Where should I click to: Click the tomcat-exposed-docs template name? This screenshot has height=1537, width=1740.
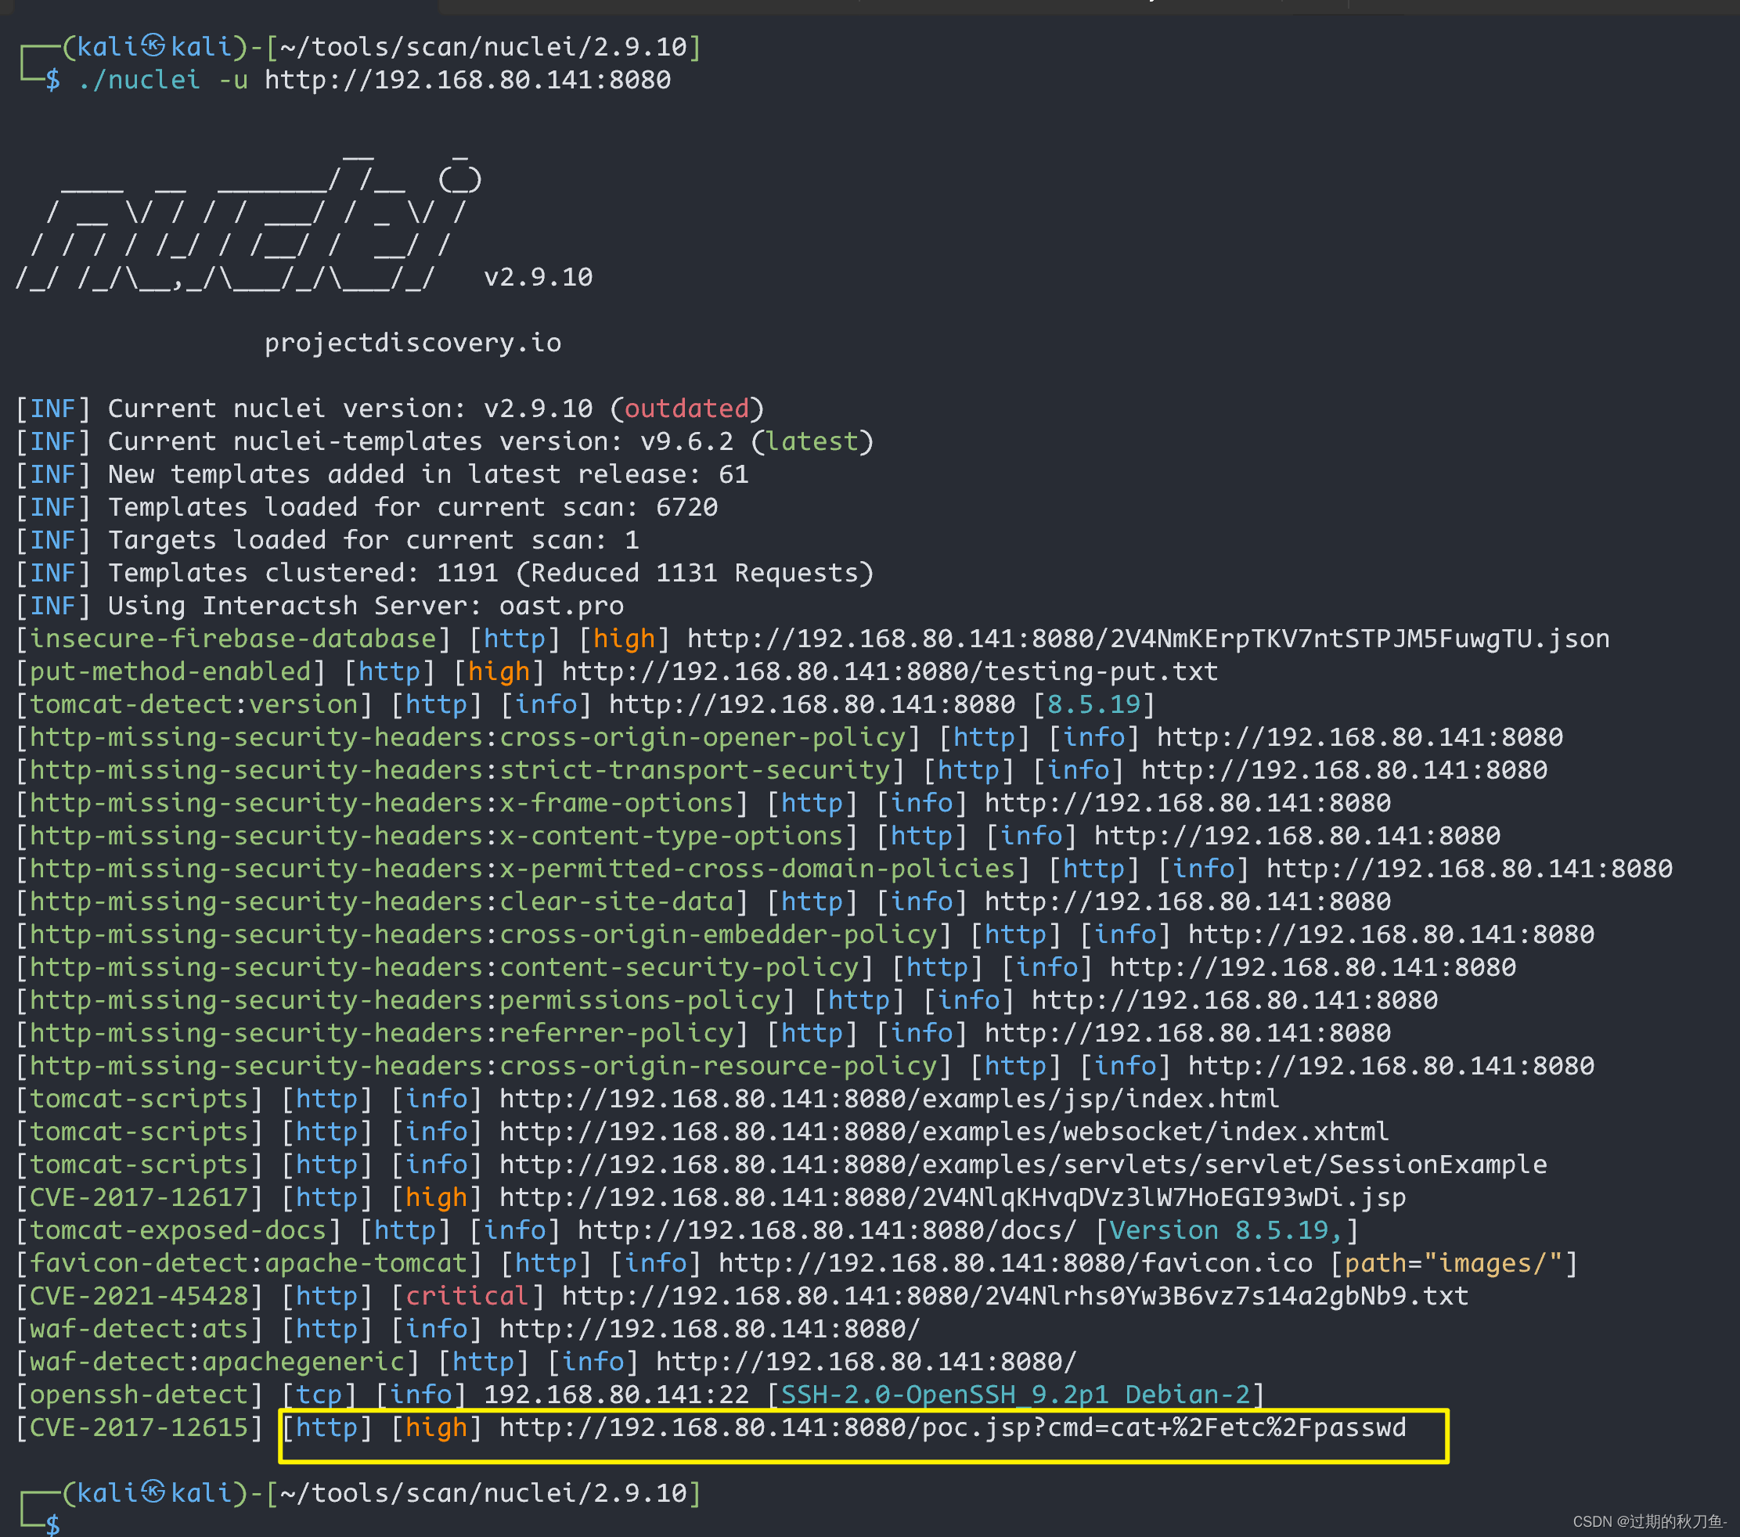(178, 1232)
